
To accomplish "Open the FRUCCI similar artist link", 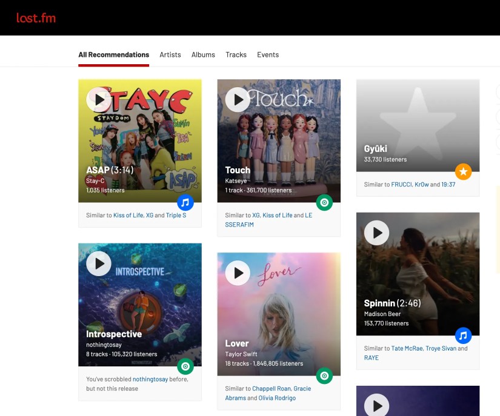I will (401, 185).
